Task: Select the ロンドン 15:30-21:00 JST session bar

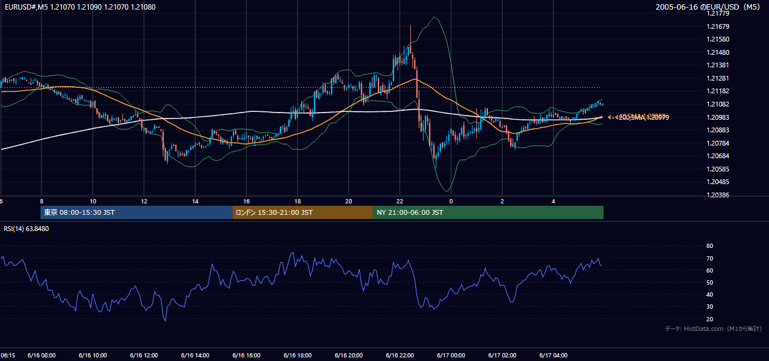Action: point(303,212)
